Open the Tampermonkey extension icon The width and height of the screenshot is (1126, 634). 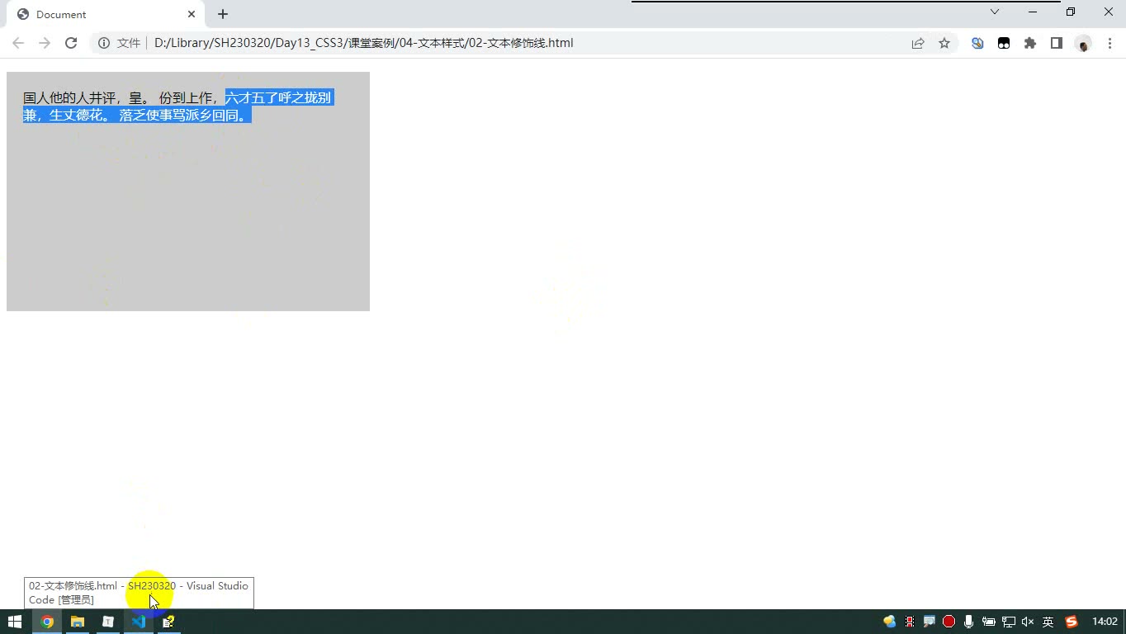point(1004,43)
